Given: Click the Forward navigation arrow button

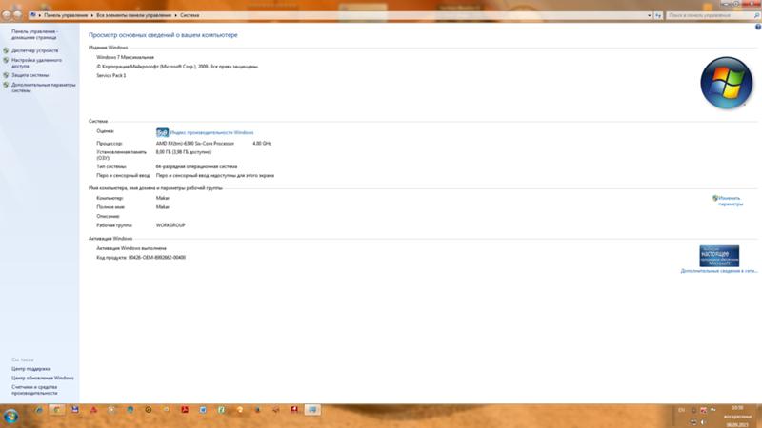Looking at the screenshot, I should (17, 15).
